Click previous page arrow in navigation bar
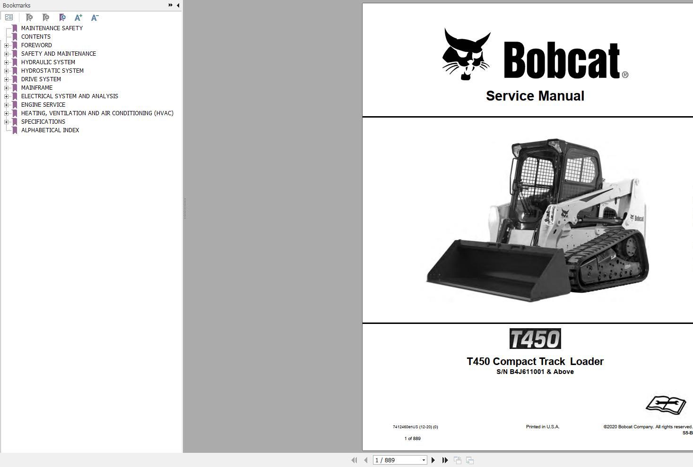Screen dimensions: 693x467 365,459
